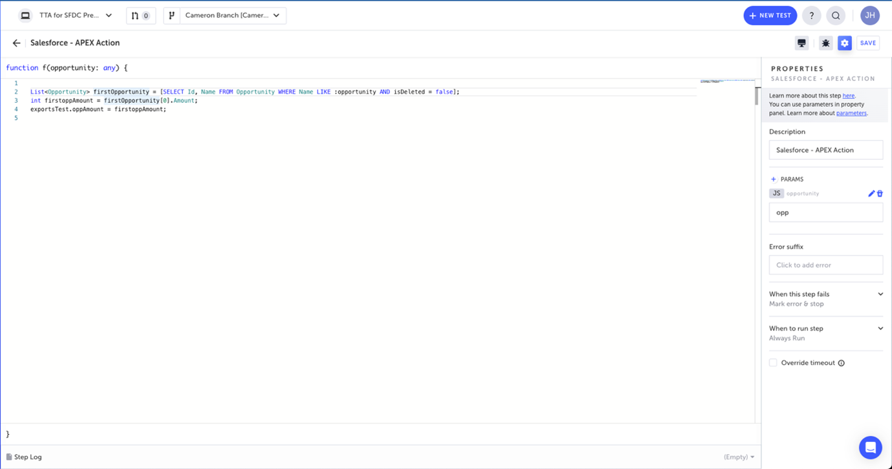Click the New Test button
The height and width of the screenshot is (469, 892).
770,16
